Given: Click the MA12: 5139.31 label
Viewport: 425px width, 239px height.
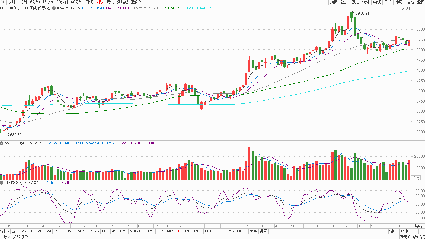Looking at the screenshot, I should (x=118, y=8).
